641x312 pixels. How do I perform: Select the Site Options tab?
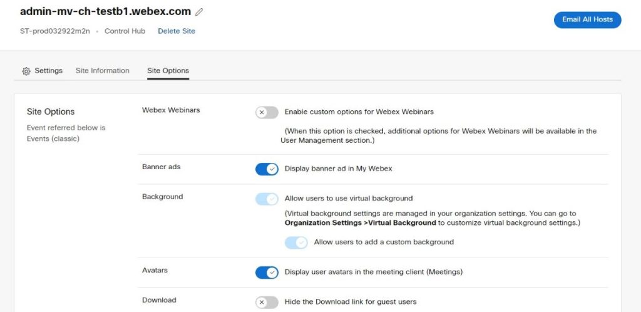(x=168, y=71)
